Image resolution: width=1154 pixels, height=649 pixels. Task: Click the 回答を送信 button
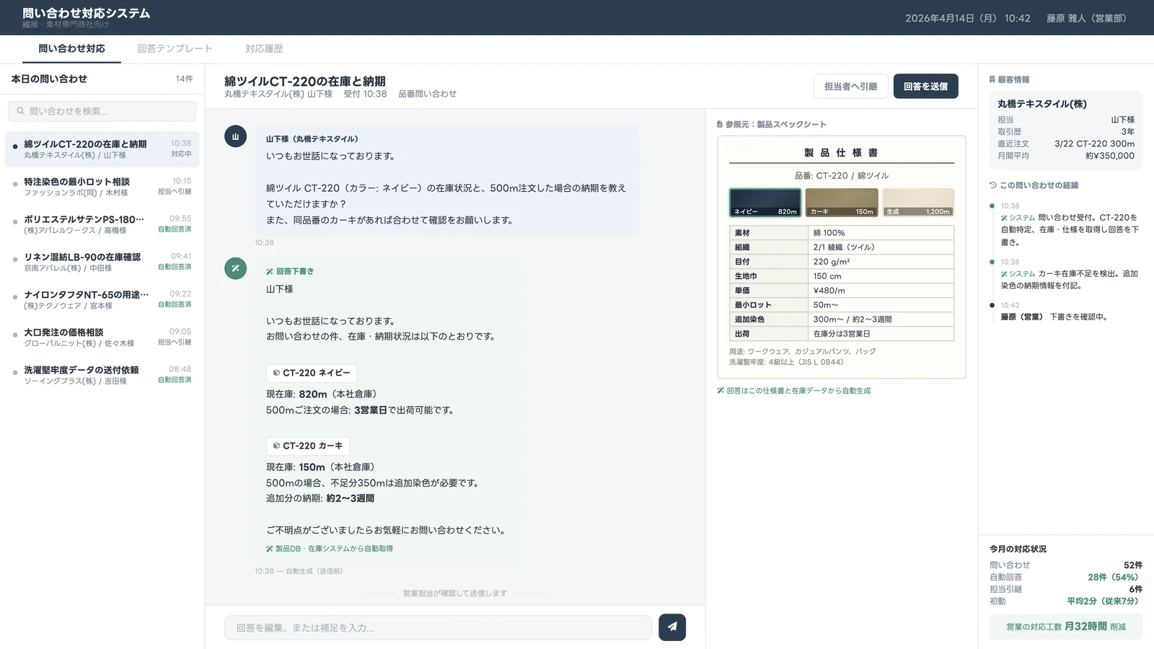[x=925, y=87]
